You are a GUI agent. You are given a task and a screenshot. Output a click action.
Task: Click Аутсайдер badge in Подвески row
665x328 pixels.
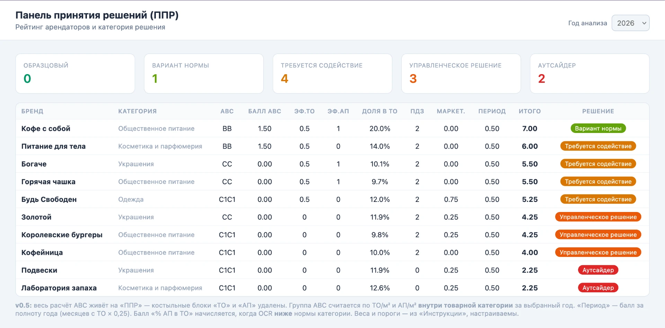point(598,270)
